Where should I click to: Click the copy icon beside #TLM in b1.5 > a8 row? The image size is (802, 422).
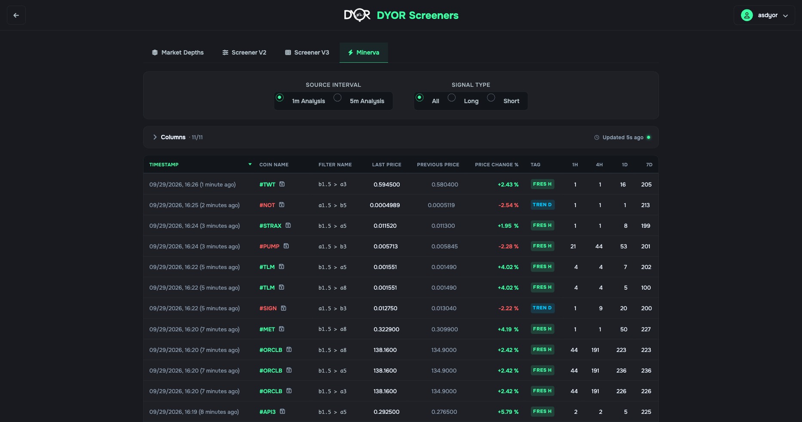[282, 287]
